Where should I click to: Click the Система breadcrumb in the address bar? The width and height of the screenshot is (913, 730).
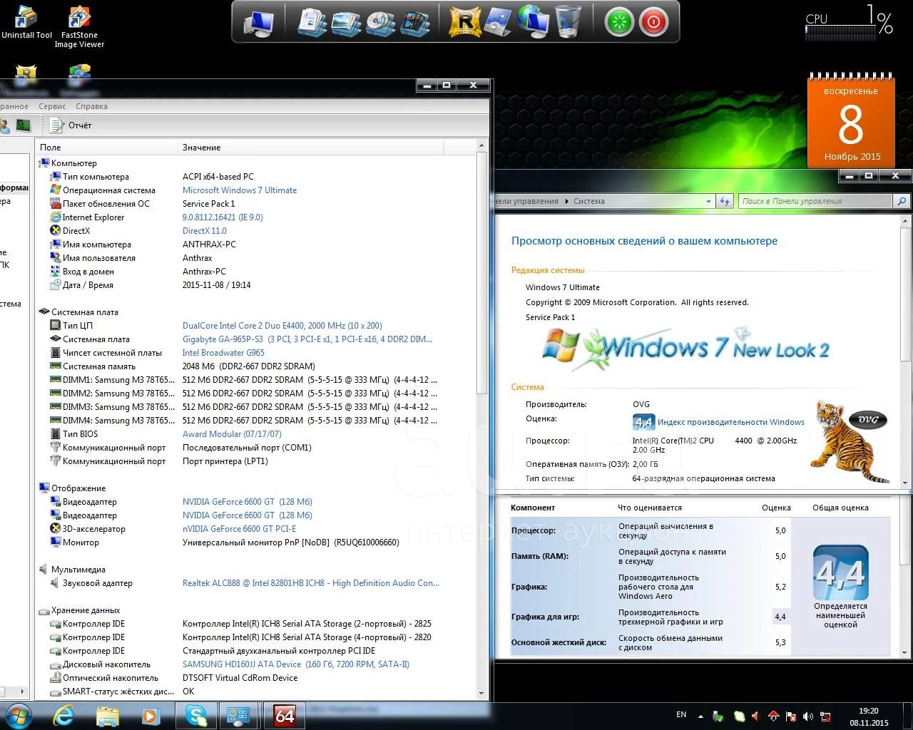[589, 202]
